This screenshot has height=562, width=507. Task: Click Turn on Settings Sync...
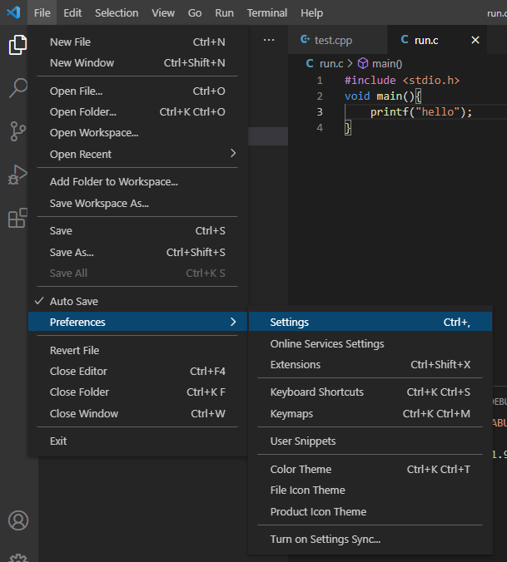370,539
